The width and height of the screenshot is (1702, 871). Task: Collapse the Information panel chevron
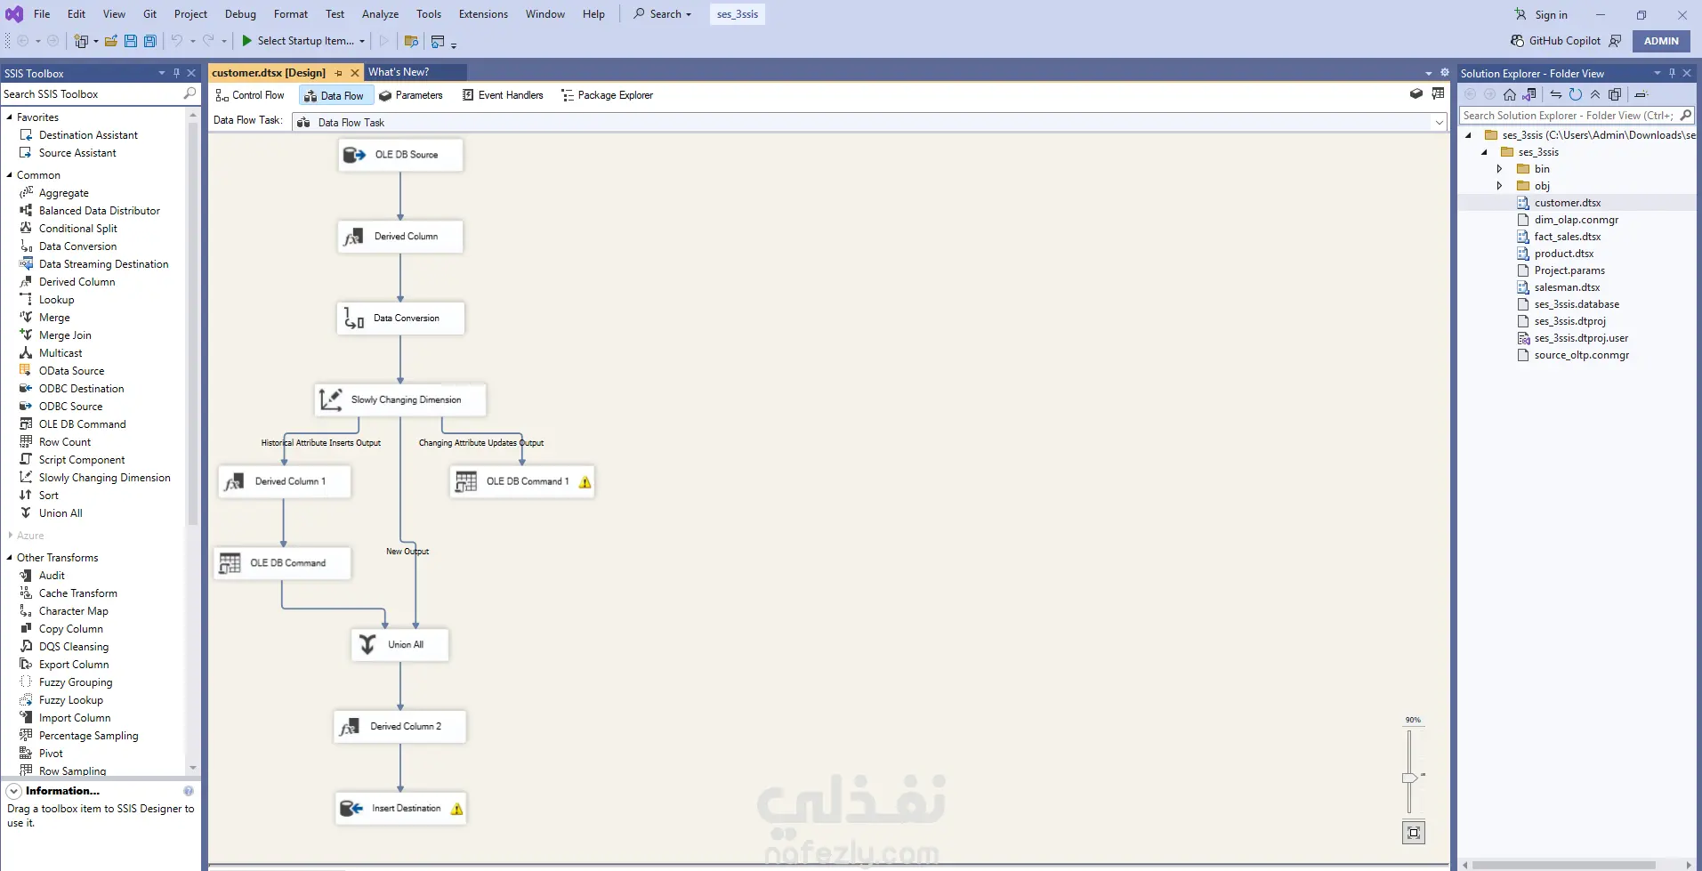(14, 791)
